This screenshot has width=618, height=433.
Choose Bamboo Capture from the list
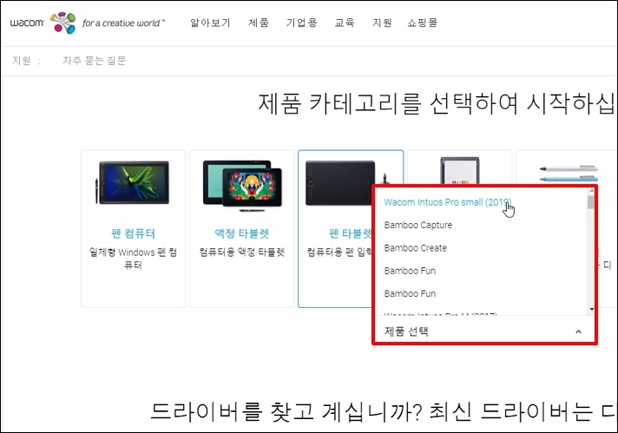click(x=418, y=225)
